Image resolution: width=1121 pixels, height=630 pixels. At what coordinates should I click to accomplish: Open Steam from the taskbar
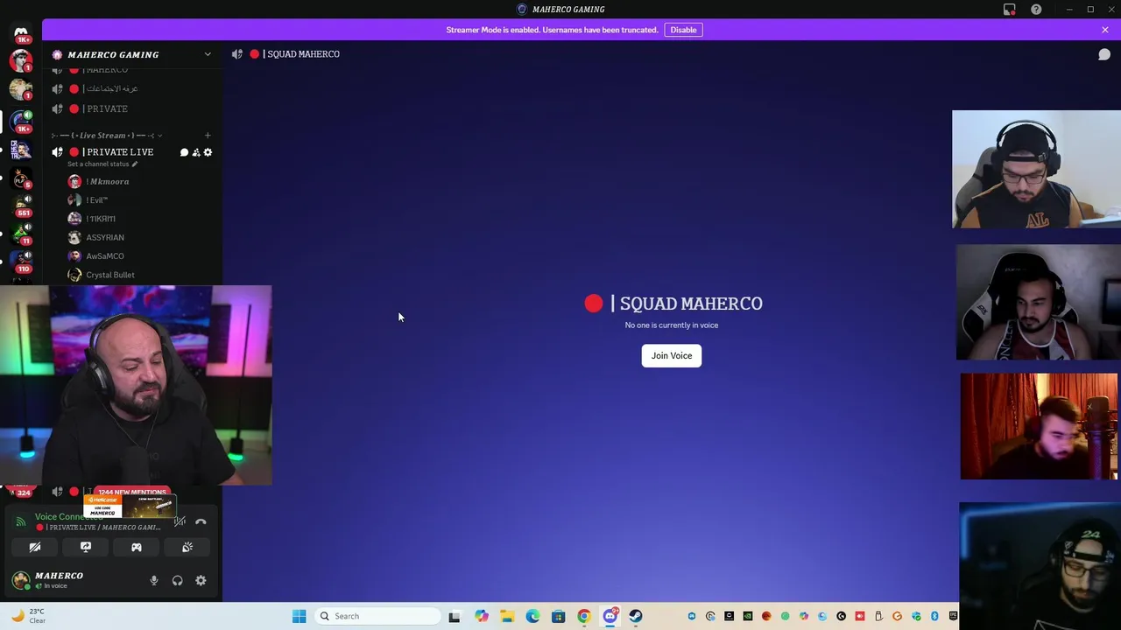coord(636,616)
